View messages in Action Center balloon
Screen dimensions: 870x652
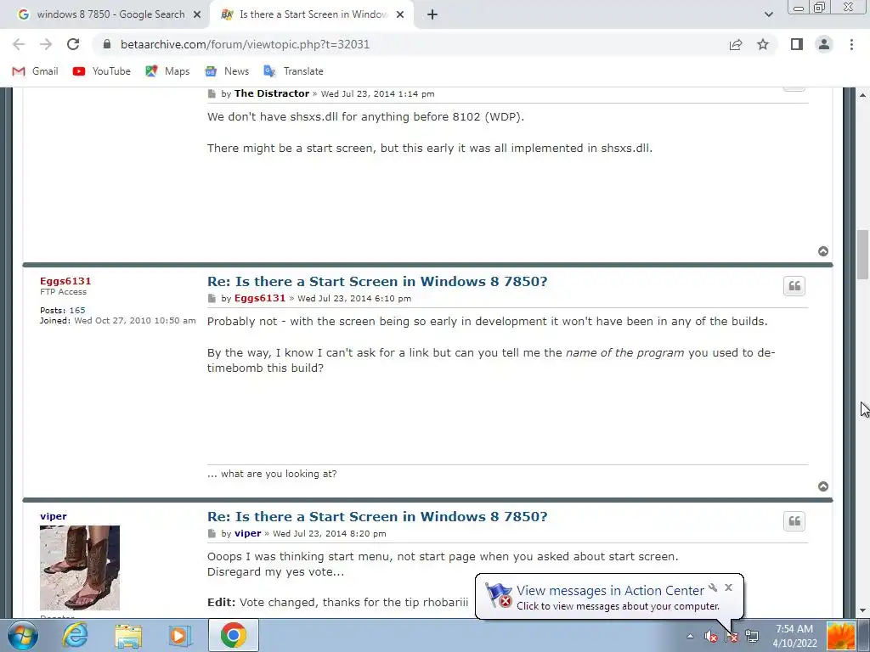(x=610, y=591)
